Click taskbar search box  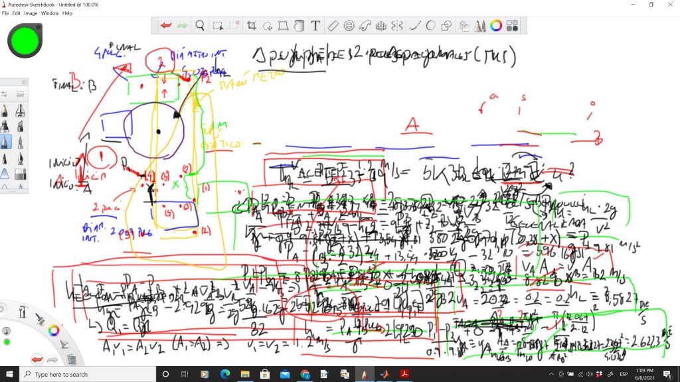[x=88, y=374]
